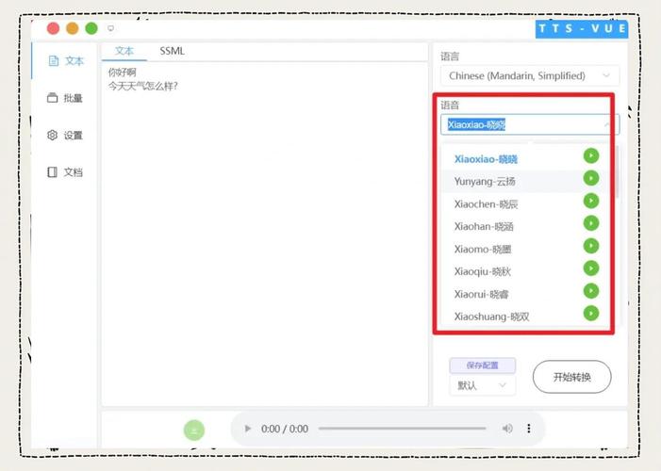
Task: Open the 文档 docs page in the sidebar
Action: (x=65, y=172)
